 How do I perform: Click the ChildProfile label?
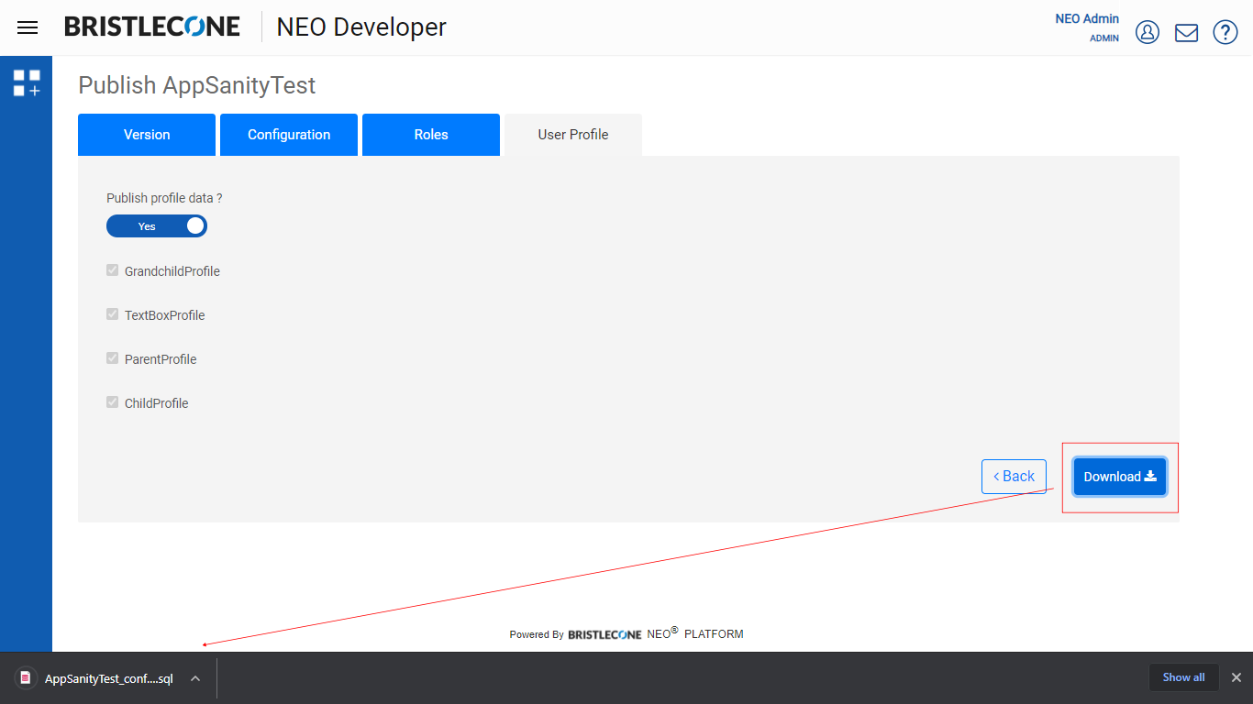tap(157, 403)
